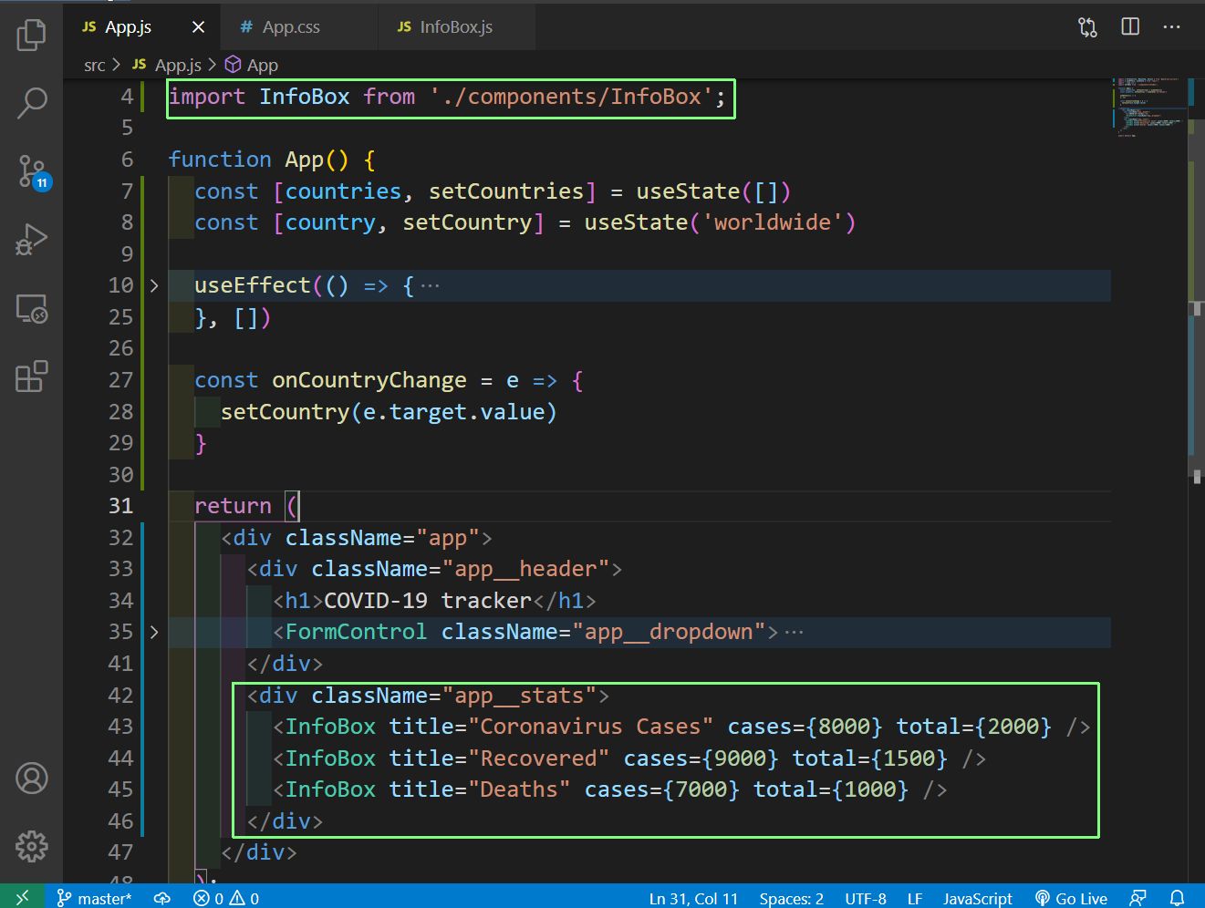Unfold ellipsis after FormControl line

coord(794,632)
